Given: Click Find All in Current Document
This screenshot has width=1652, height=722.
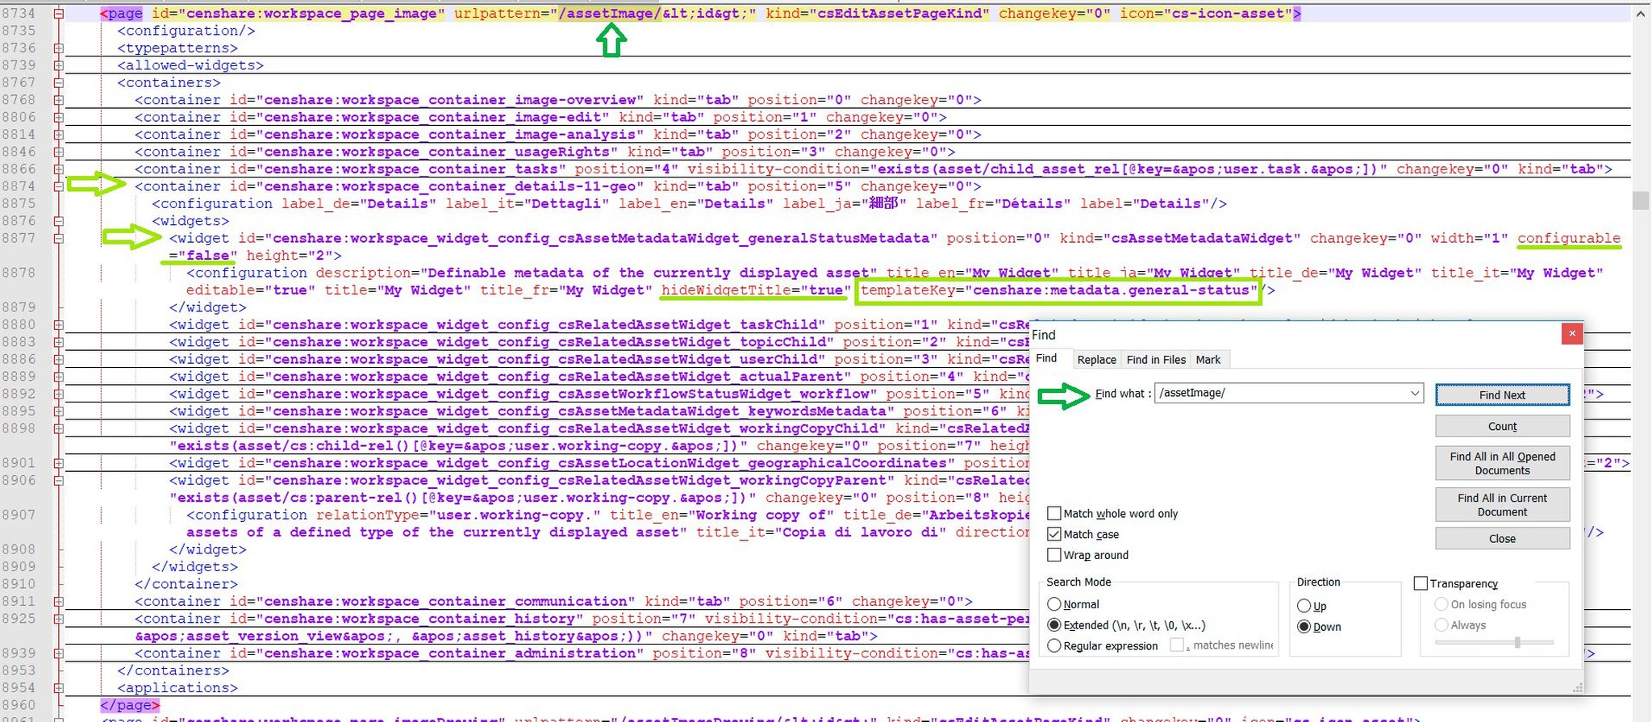Looking at the screenshot, I should [x=1502, y=505].
